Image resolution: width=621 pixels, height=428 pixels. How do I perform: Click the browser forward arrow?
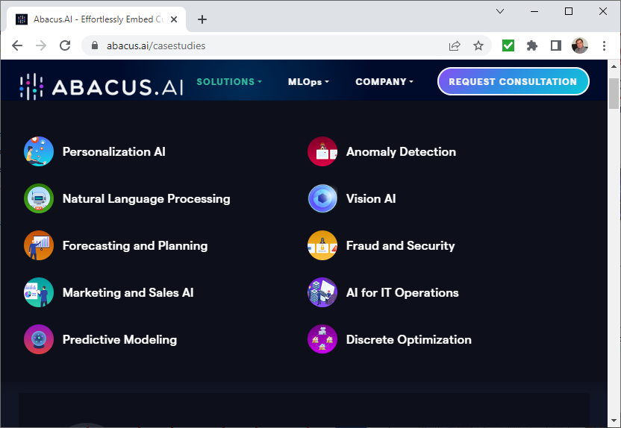(x=41, y=46)
